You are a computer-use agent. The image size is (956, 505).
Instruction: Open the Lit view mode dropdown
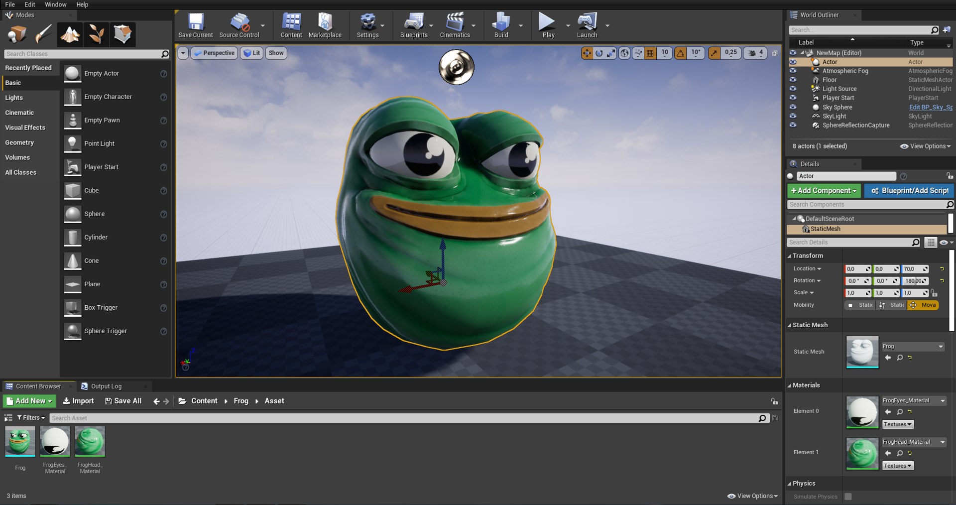pyautogui.click(x=252, y=53)
